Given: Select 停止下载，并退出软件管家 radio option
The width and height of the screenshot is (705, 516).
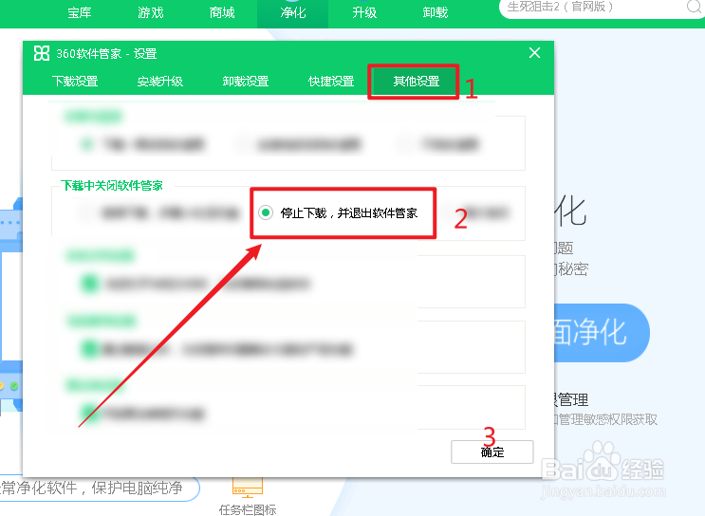Looking at the screenshot, I should point(338,212).
